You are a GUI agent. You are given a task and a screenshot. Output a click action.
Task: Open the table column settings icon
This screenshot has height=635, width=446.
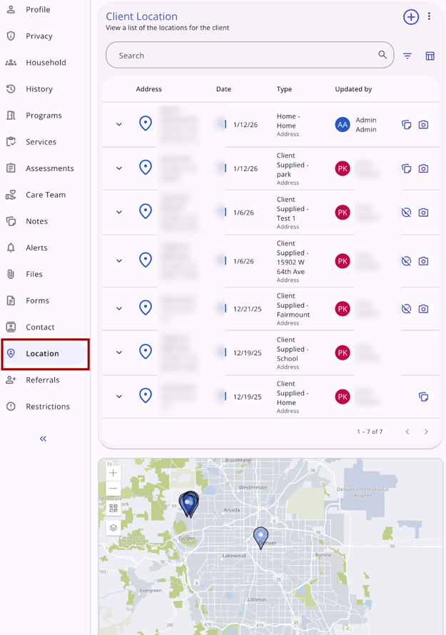[430, 56]
